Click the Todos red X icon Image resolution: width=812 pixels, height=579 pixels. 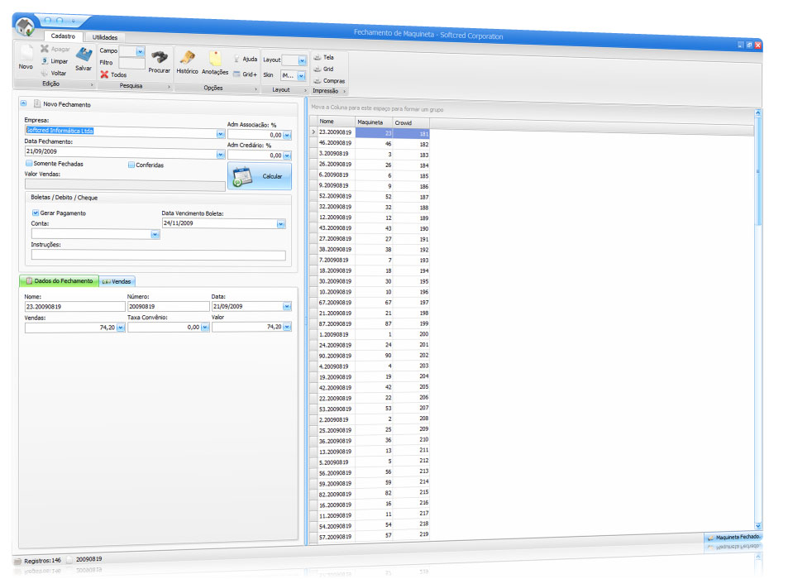coord(105,74)
